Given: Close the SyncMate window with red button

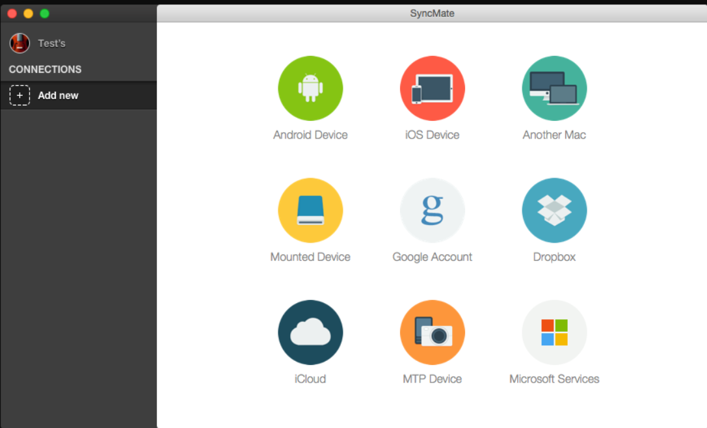Looking at the screenshot, I should [12, 14].
